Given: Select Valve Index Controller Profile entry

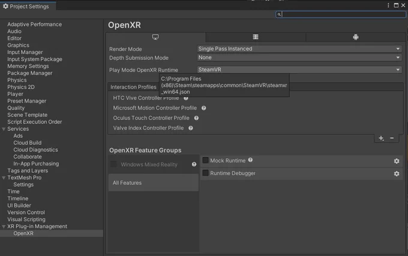Looking at the screenshot, I should (148, 128).
